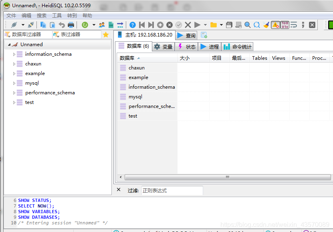333x232 pixels.
Task: Jump to last row icon
Action: pos(151,25)
